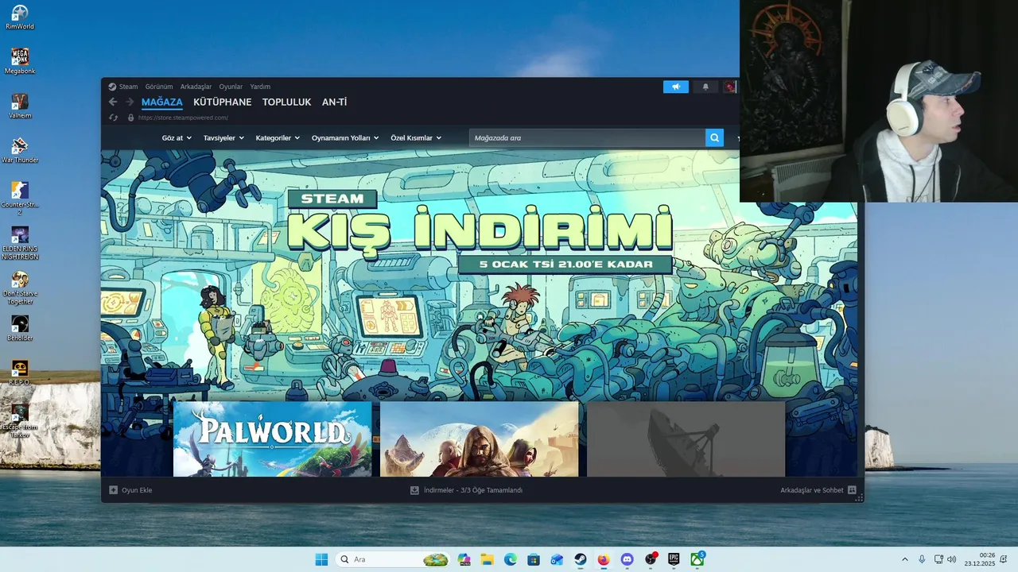Open the Steam menu
Image resolution: width=1018 pixels, height=572 pixels.
[123, 87]
